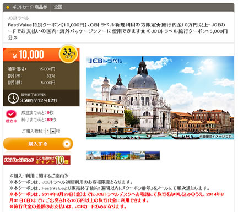Click the 33% OFF gold badge
Screen dimensions: 238x212
coord(68,53)
